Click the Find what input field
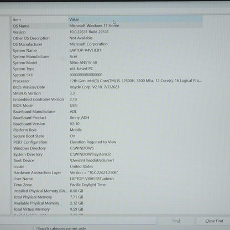 tap(78, 220)
